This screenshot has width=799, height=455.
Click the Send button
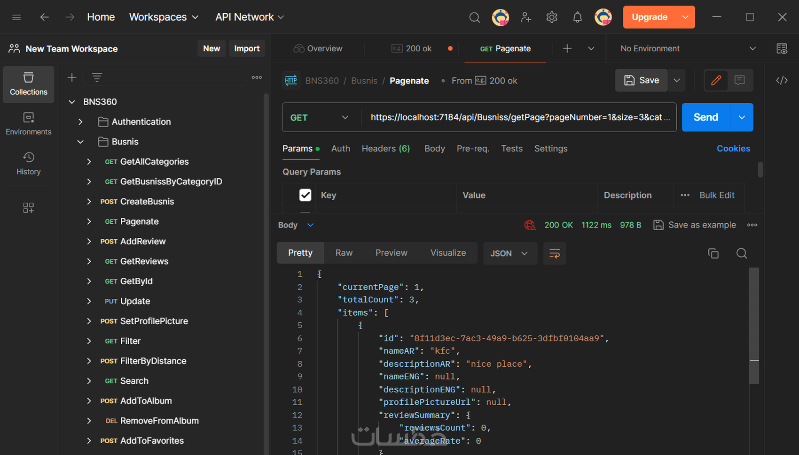tap(705, 117)
